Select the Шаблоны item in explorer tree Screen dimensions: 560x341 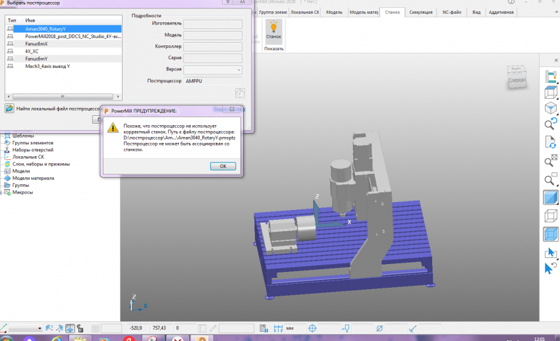click(x=24, y=136)
